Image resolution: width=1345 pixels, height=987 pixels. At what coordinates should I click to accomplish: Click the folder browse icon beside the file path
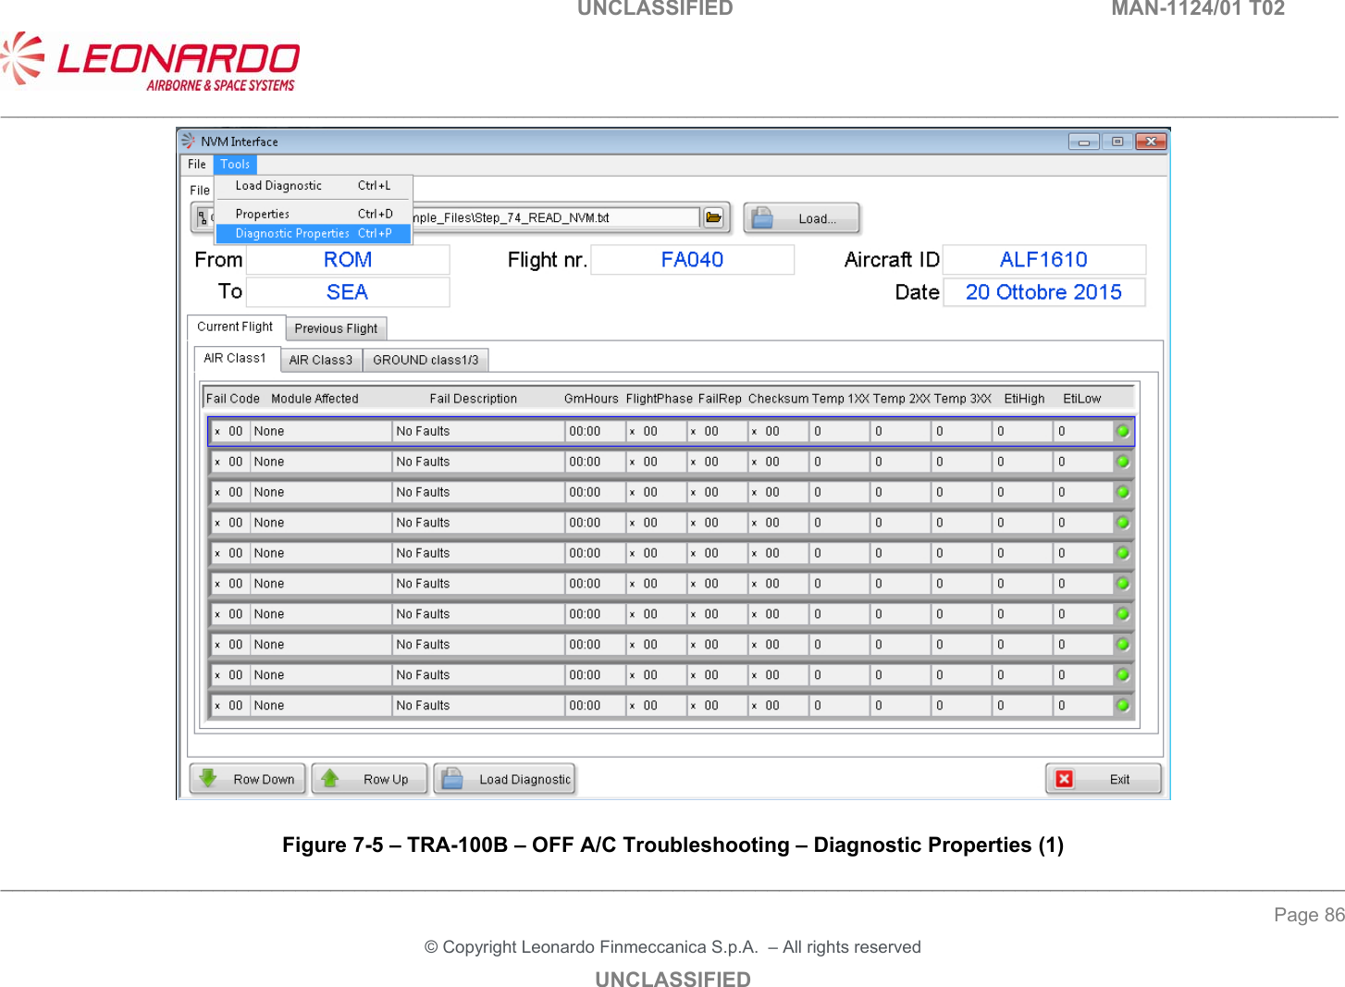(x=713, y=218)
